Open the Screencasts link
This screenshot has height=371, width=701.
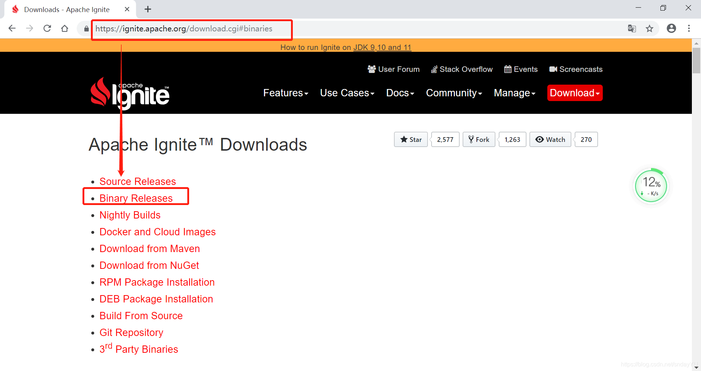[576, 69]
